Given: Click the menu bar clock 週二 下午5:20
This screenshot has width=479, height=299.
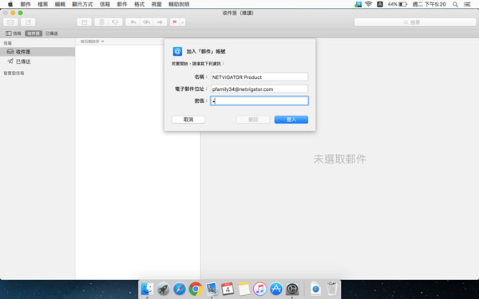Looking at the screenshot, I should click(x=430, y=4).
